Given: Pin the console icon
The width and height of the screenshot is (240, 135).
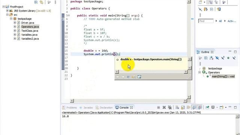Looking at the screenshot, I should click(x=207, y=108).
